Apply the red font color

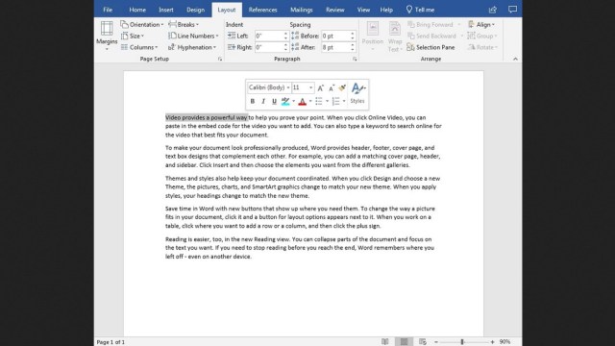(302, 101)
